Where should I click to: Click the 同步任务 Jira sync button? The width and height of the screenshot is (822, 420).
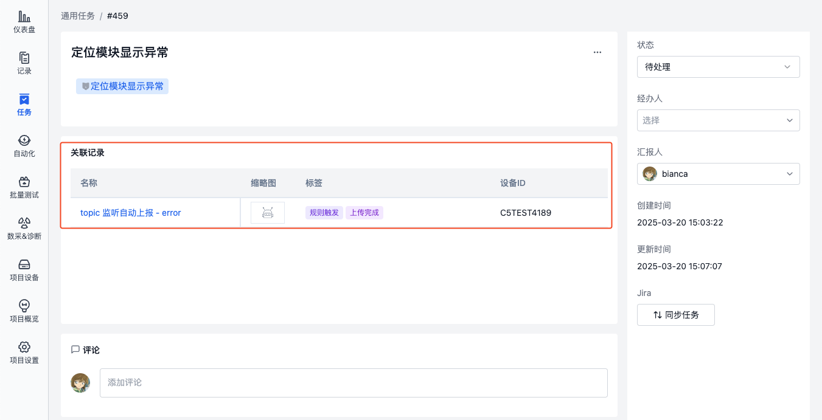point(675,315)
